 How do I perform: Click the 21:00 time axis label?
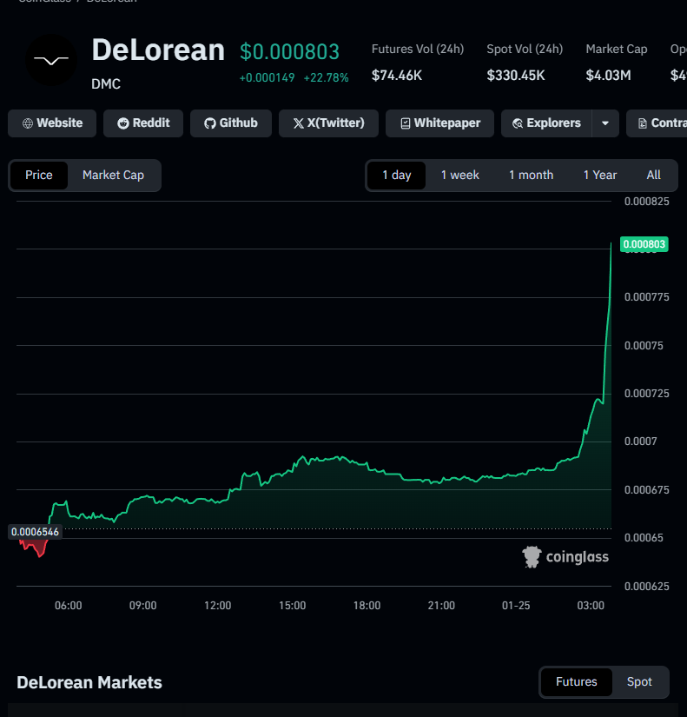[441, 606]
